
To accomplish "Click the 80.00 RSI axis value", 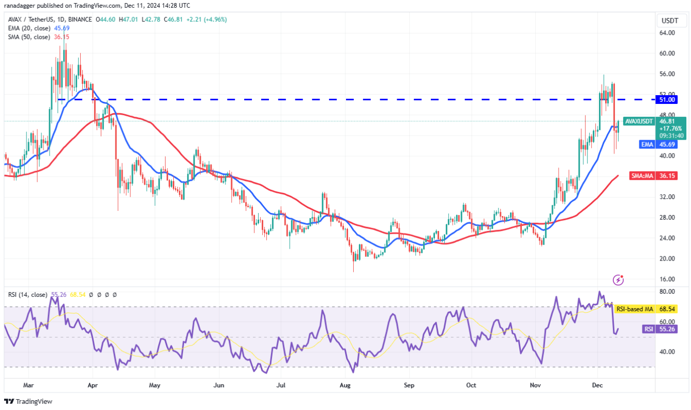I will coord(667,292).
